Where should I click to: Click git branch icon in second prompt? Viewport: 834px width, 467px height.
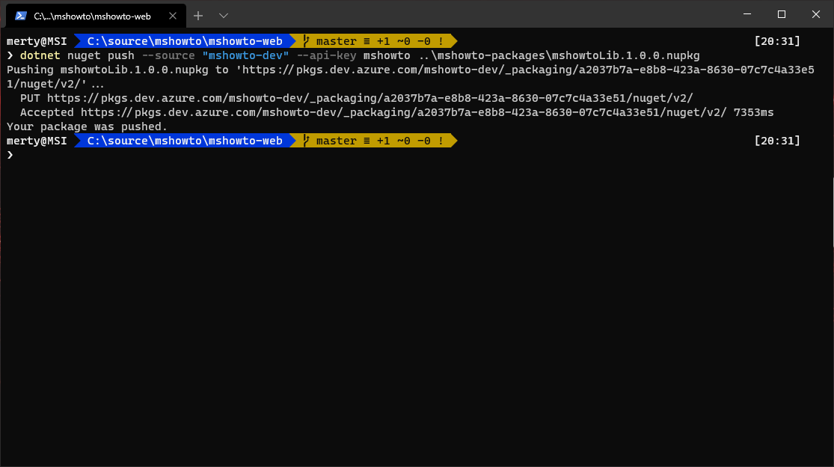click(305, 141)
